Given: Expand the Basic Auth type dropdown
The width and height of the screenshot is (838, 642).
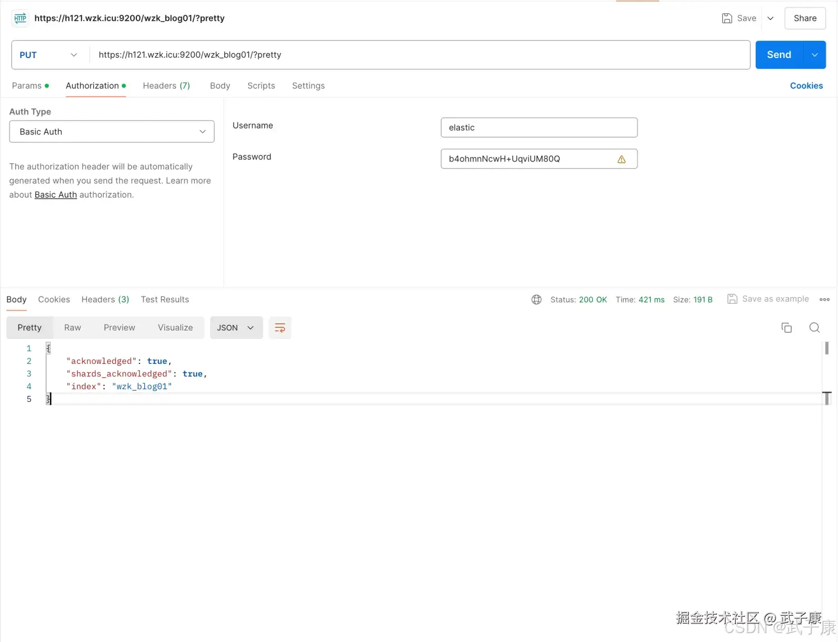Looking at the screenshot, I should (x=112, y=132).
